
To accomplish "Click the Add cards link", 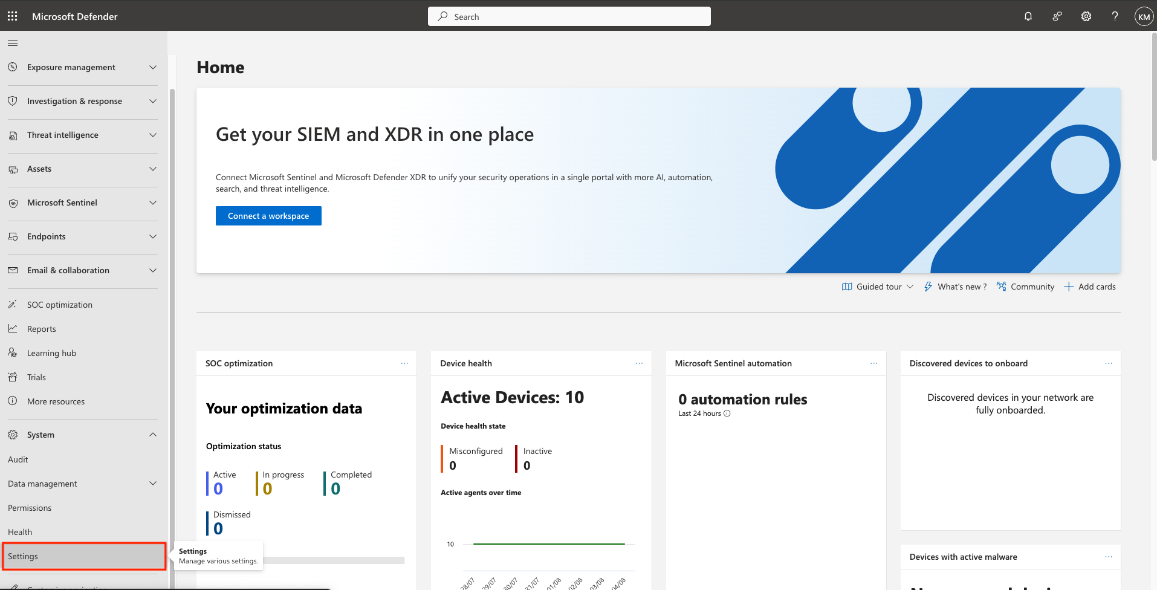I will point(1090,287).
